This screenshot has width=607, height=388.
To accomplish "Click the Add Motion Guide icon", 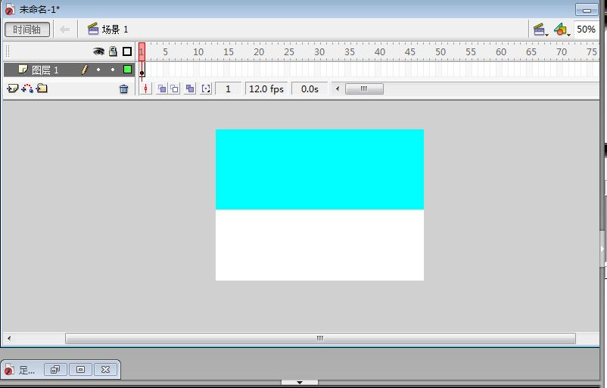I will pyautogui.click(x=27, y=88).
